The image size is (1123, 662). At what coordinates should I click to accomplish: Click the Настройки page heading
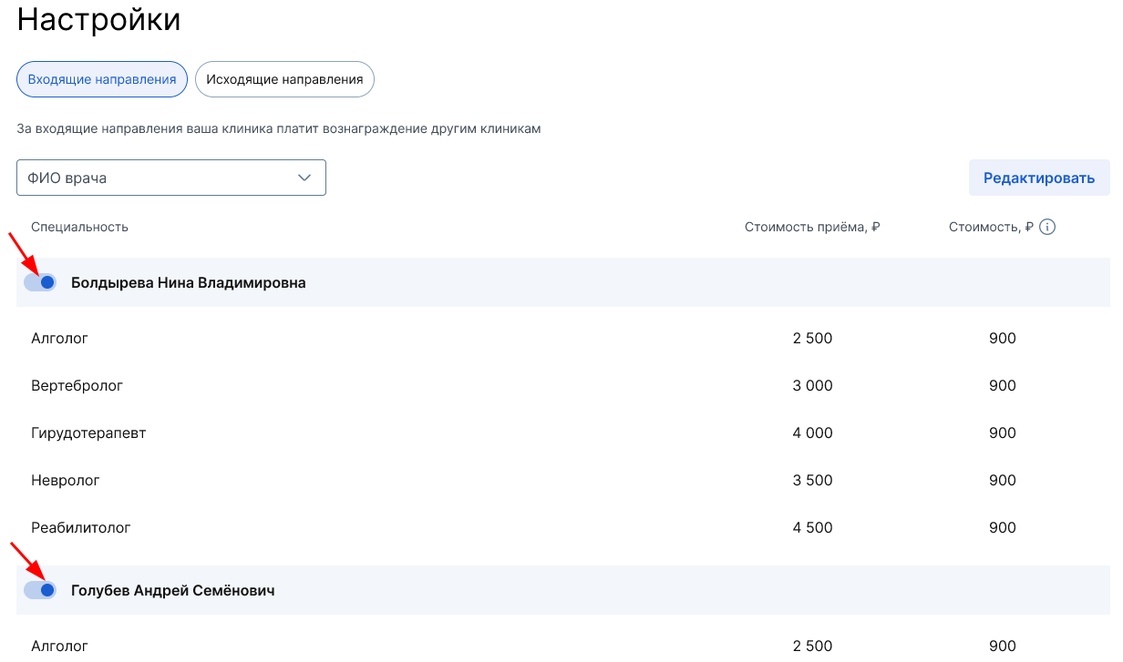98,20
